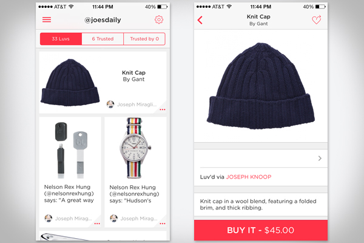Screen dimensions: 364x243
Task: Open more options on Knit Cap card
Action: (x=162, y=110)
